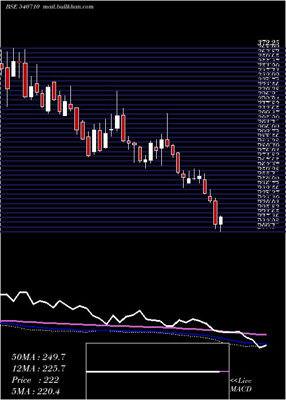286x400 pixels.
Task: Click the <<Live MACD label
Action: coord(241,385)
